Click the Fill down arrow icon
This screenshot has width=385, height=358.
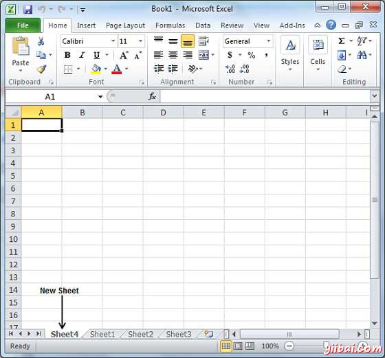click(342, 55)
